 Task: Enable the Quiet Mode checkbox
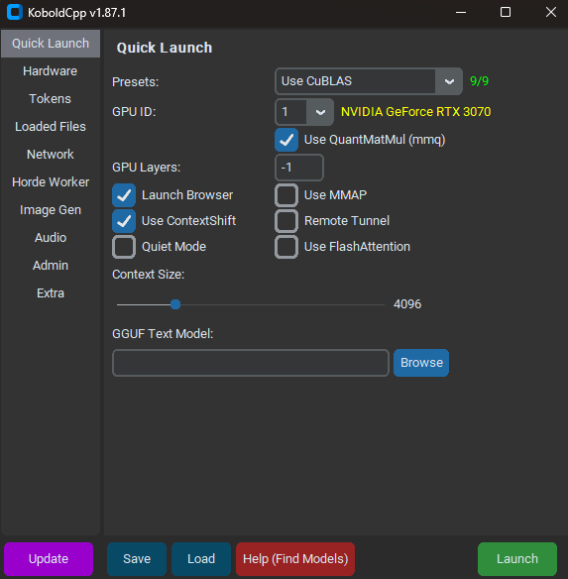pyautogui.click(x=124, y=247)
